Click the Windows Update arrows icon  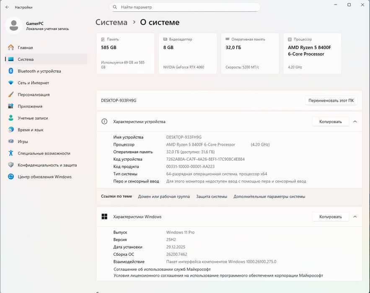(x=11, y=177)
